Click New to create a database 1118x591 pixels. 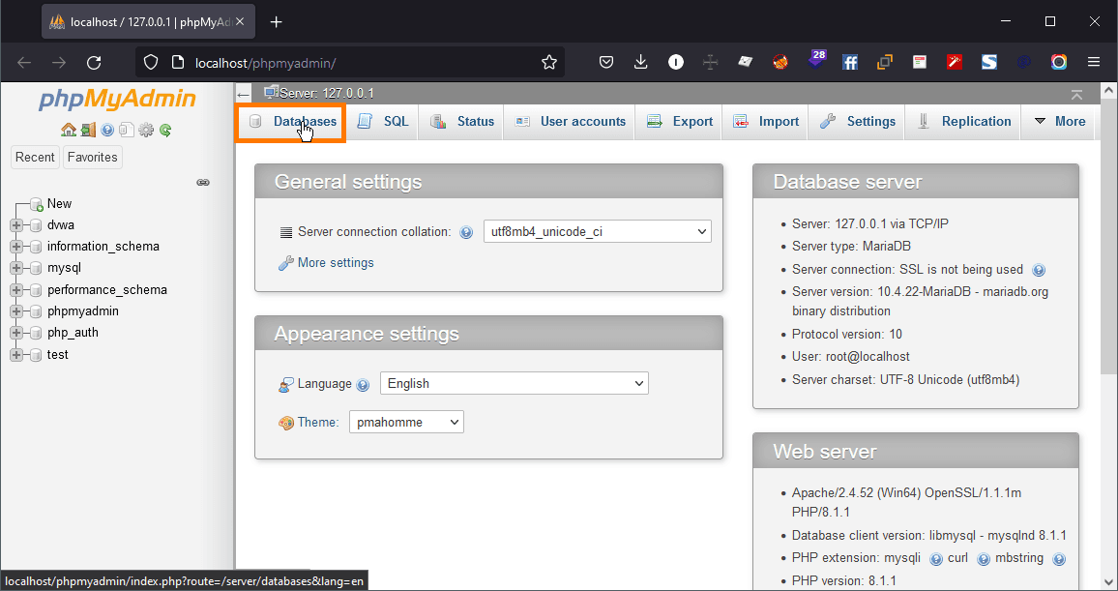coord(59,204)
